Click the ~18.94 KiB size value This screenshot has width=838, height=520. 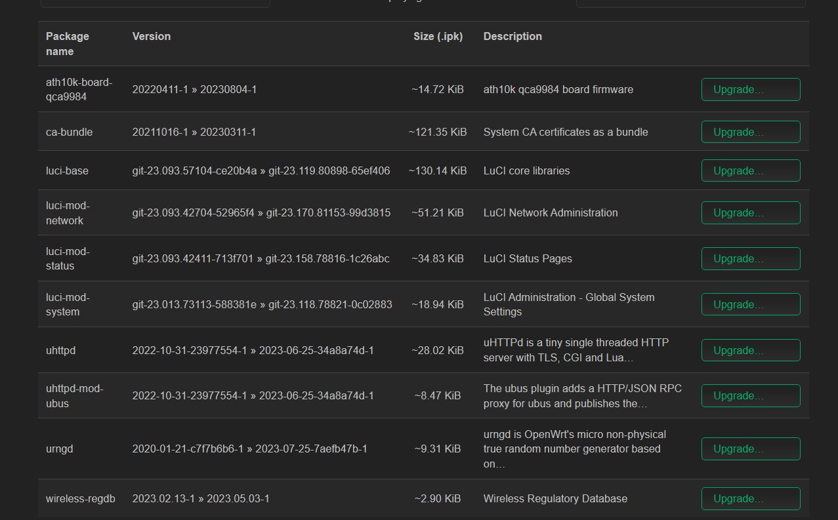coord(438,304)
